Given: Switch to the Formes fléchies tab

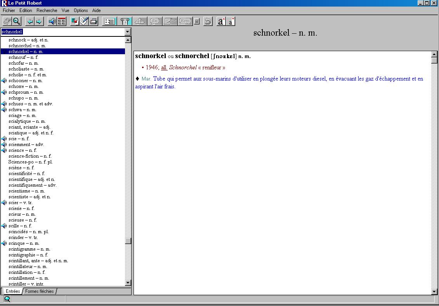Looking at the screenshot, I should point(40,291).
